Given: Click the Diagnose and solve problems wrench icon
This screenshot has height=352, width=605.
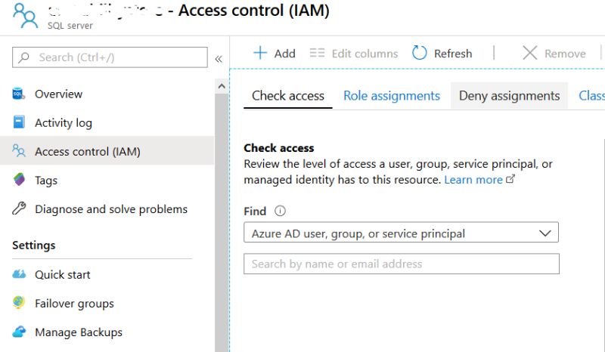Looking at the screenshot, I should point(18,208).
